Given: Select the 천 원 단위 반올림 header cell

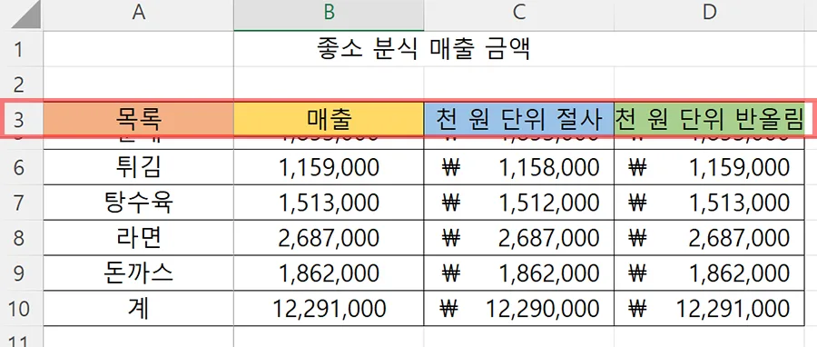Looking at the screenshot, I should (x=709, y=119).
